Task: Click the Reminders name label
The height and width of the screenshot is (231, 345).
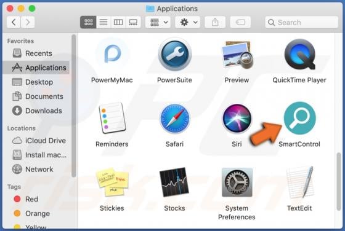Action: pos(112,144)
